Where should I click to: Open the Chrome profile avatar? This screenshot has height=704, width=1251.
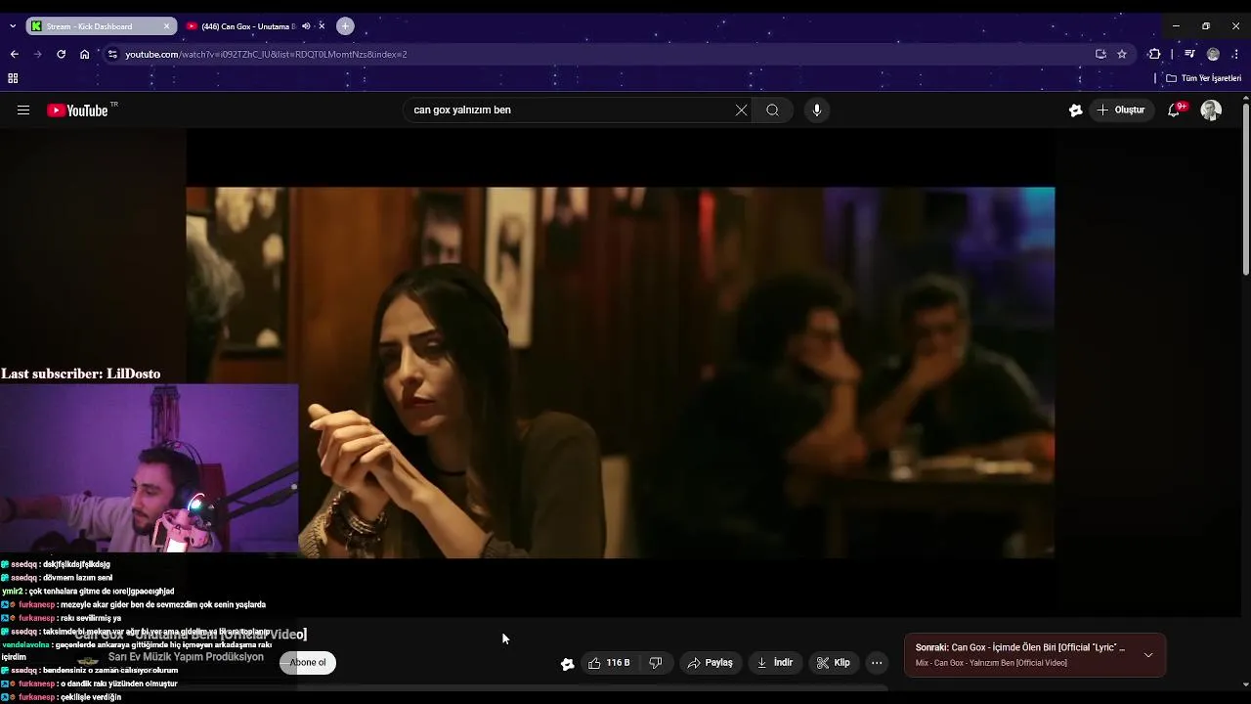coord(1213,55)
